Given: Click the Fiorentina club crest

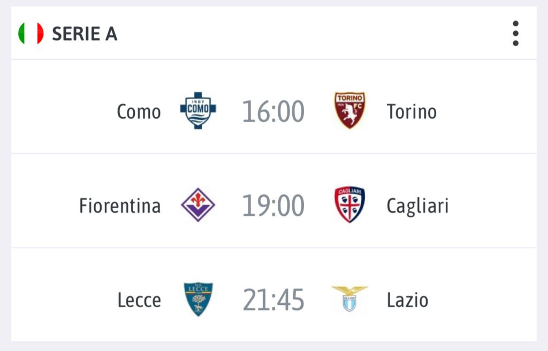Looking at the screenshot, I should (198, 205).
